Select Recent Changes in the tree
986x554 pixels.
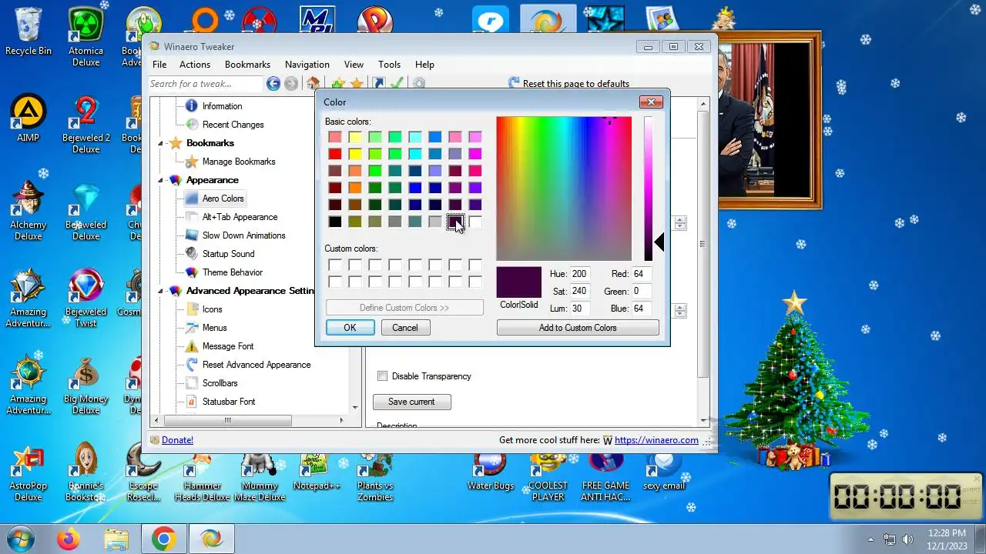pos(233,125)
